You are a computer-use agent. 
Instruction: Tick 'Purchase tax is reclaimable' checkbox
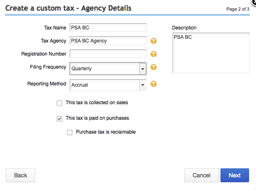tap(69, 132)
